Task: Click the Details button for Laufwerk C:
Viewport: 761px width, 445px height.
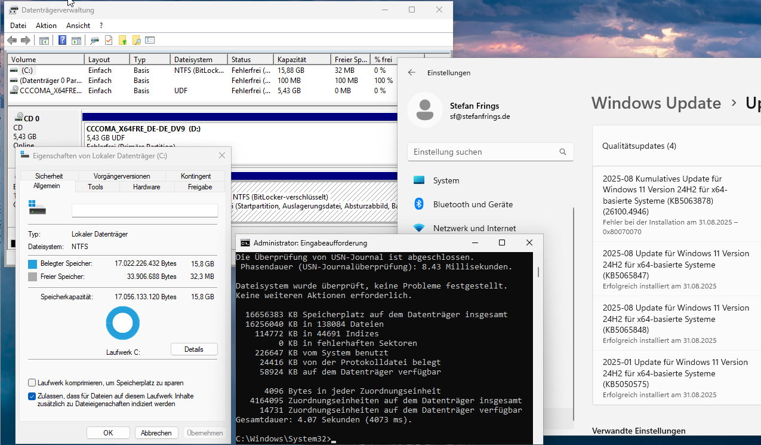Action: point(194,349)
